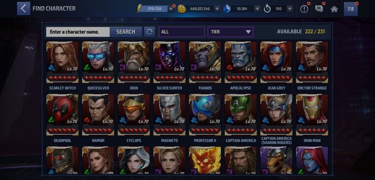The image size is (375, 180).
Task: Add crystals with the plus beside 10,184
Action: click(257, 9)
